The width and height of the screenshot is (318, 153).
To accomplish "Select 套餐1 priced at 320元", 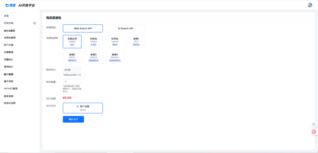I will pos(136,42).
